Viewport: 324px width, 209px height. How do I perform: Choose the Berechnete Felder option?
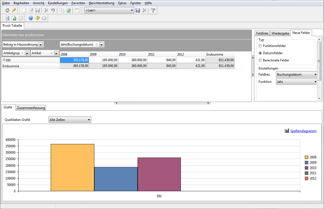coord(260,60)
